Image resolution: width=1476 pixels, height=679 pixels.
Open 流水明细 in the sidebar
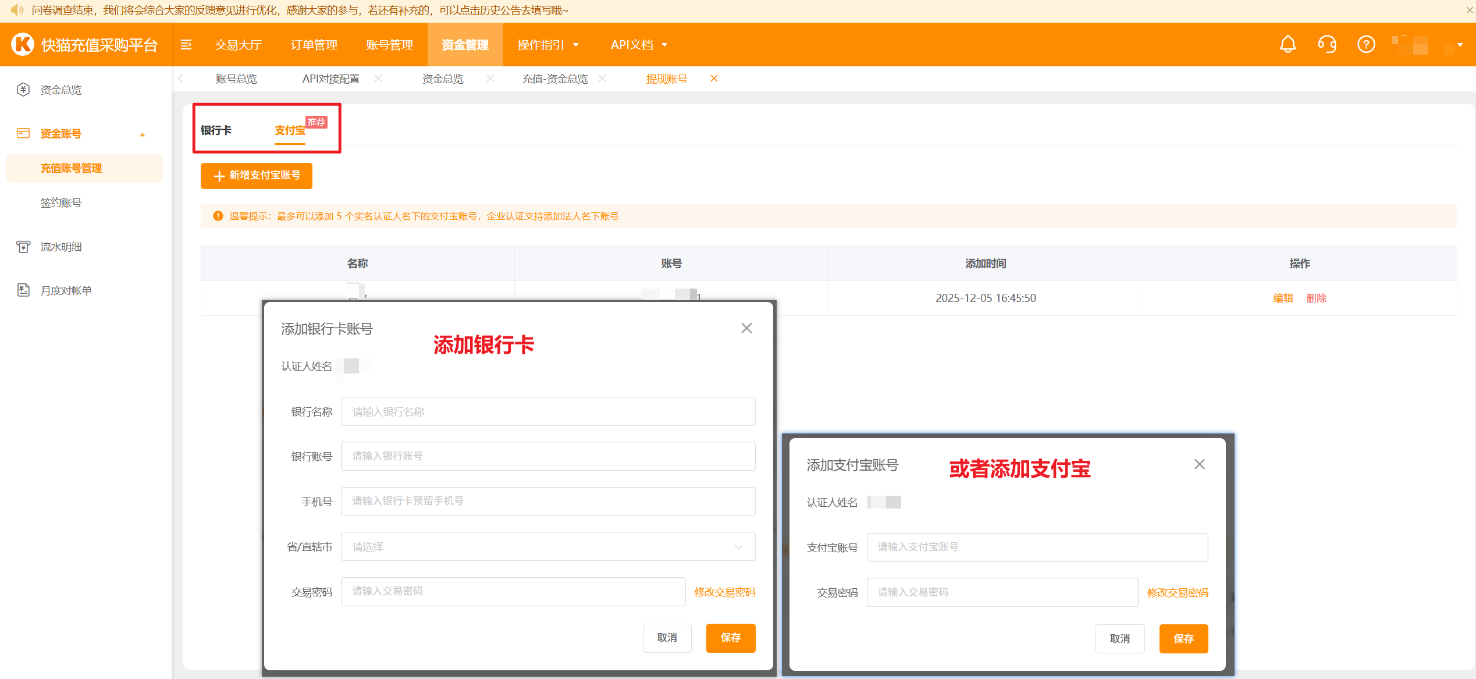coord(61,247)
